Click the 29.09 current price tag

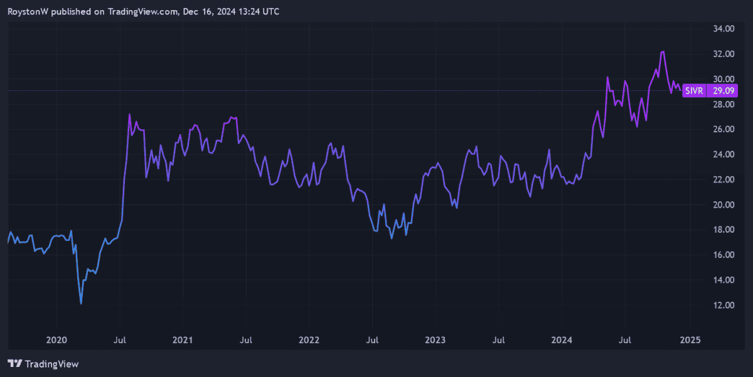point(722,91)
